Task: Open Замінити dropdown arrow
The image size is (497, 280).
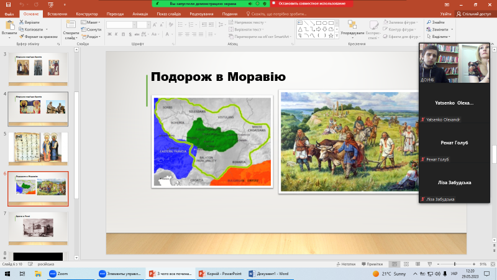Action: click(452, 29)
